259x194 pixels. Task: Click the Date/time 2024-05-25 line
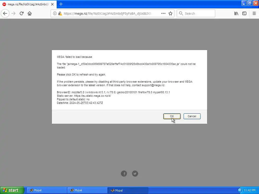[x=80, y=103]
